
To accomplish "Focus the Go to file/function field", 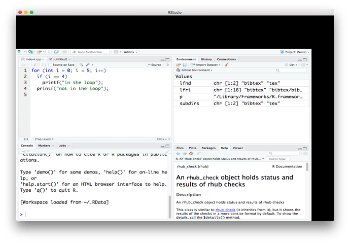I will click(x=90, y=52).
